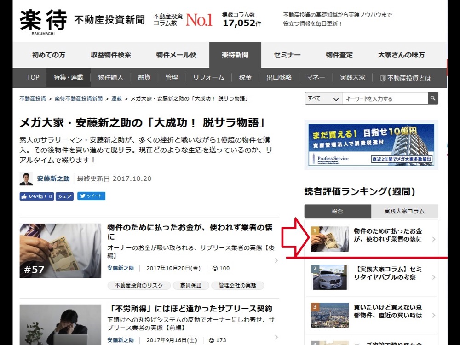Click the キーワードを入力する search field
This screenshot has height=345, width=460.
coord(385,98)
